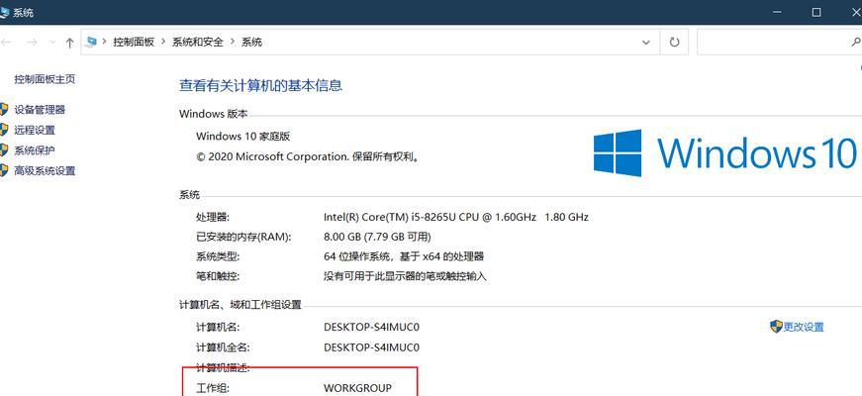Expand the chevron right after 控制面板 breadcrumb
The width and height of the screenshot is (862, 396).
click(x=163, y=43)
